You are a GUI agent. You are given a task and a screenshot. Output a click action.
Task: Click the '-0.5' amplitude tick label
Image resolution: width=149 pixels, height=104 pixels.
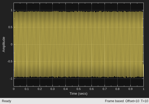pos(10,61)
